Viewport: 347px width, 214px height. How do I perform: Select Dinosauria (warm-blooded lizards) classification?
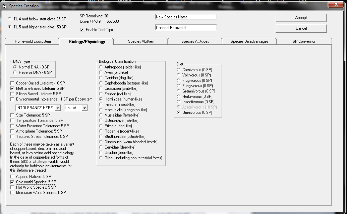point(101,142)
